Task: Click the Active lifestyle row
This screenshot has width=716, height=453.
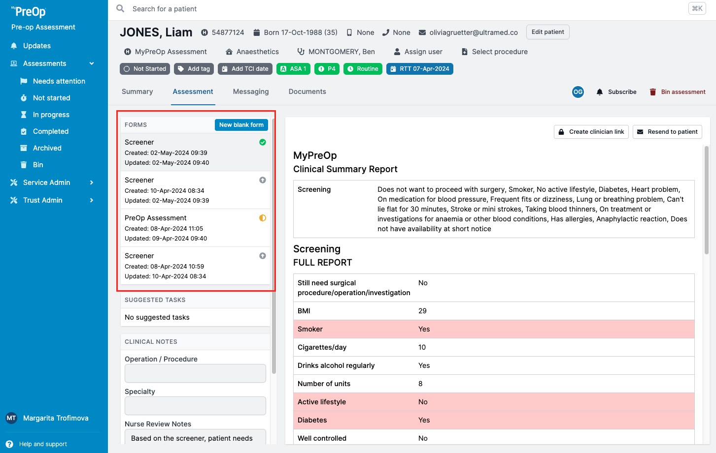Action: point(494,402)
